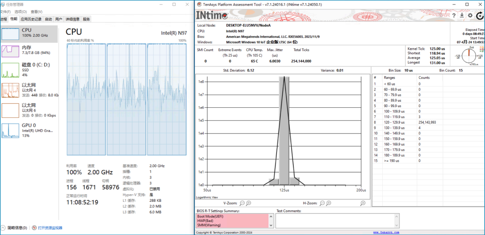Click the uptime value 11:08:52:19
The image size is (485, 235).
pyautogui.click(x=82, y=202)
